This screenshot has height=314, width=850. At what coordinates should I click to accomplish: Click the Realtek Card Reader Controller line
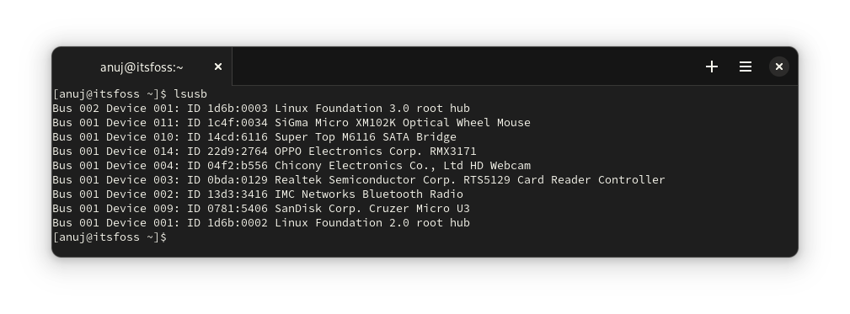359,180
